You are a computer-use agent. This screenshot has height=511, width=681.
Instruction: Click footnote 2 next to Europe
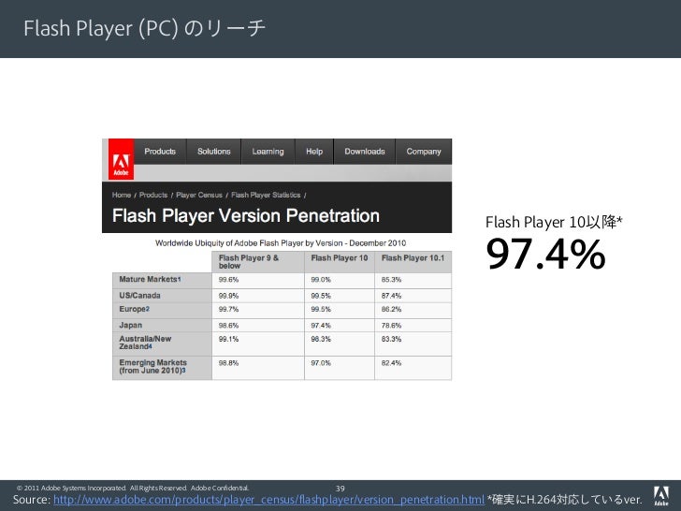pyautogui.click(x=147, y=309)
